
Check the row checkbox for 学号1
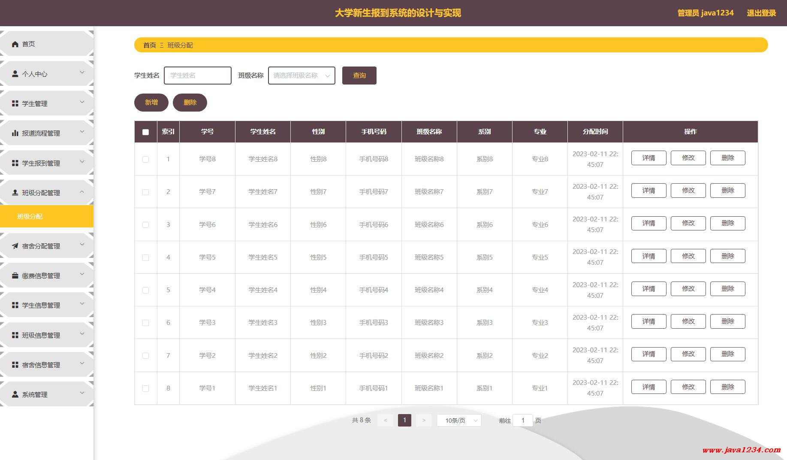(x=146, y=388)
